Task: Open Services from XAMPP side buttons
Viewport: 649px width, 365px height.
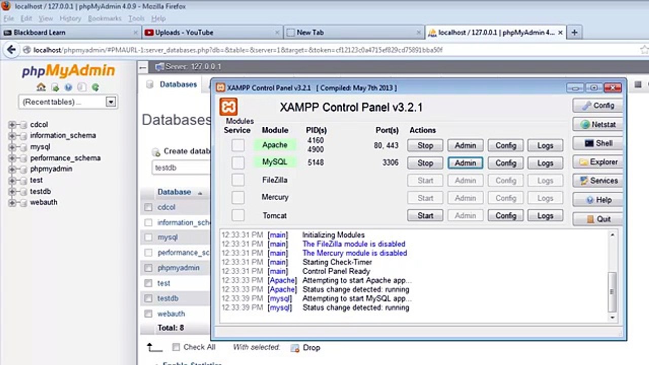Action: pyautogui.click(x=598, y=181)
